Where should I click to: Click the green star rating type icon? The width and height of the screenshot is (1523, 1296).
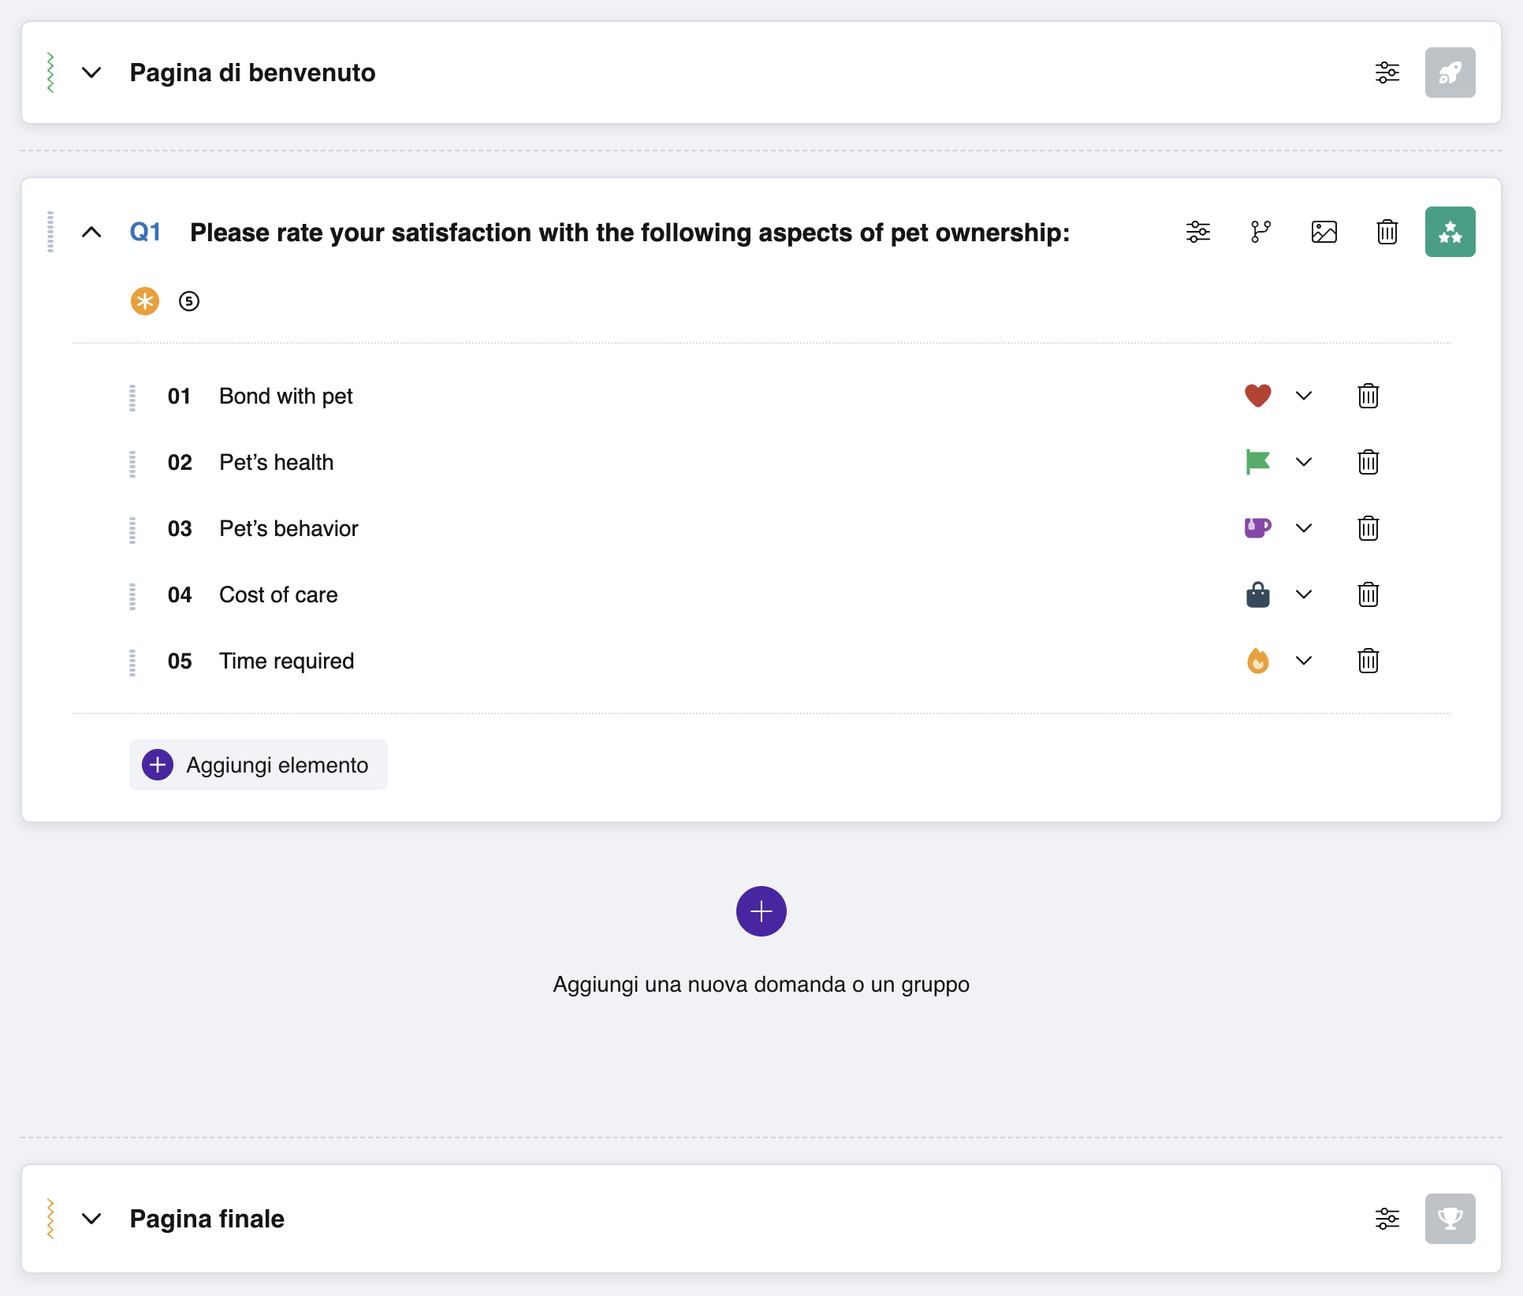coord(1450,232)
